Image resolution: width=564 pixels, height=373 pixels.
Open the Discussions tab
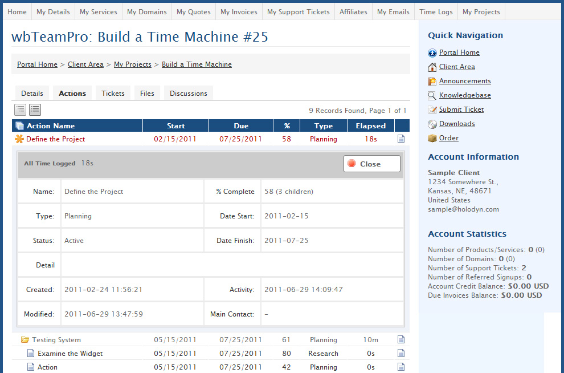189,94
